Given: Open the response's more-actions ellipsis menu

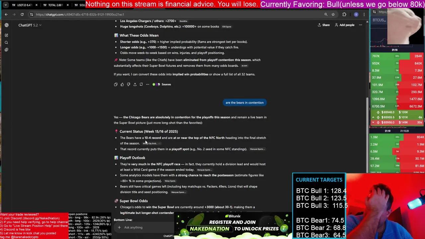Looking at the screenshot, I should coord(147,84).
